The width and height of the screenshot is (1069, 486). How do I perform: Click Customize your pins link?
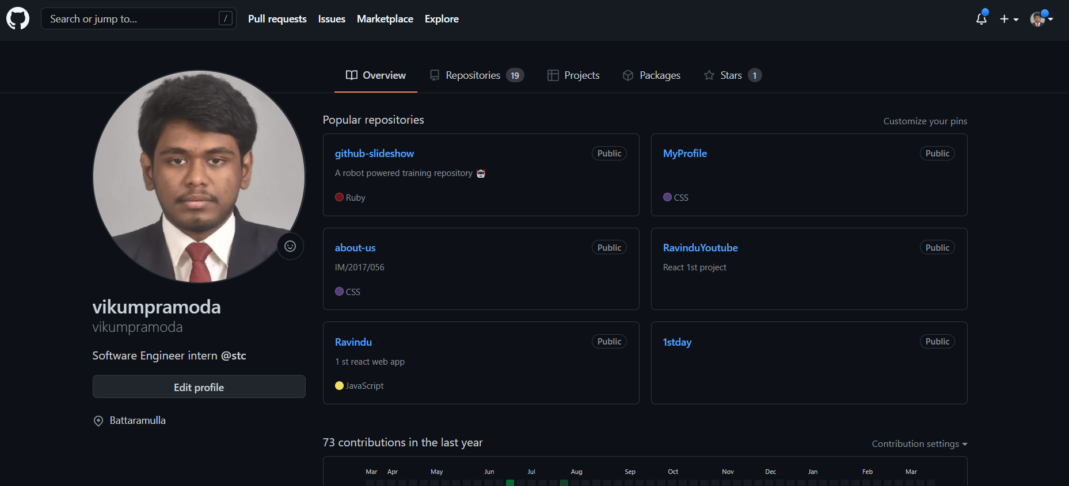point(925,121)
